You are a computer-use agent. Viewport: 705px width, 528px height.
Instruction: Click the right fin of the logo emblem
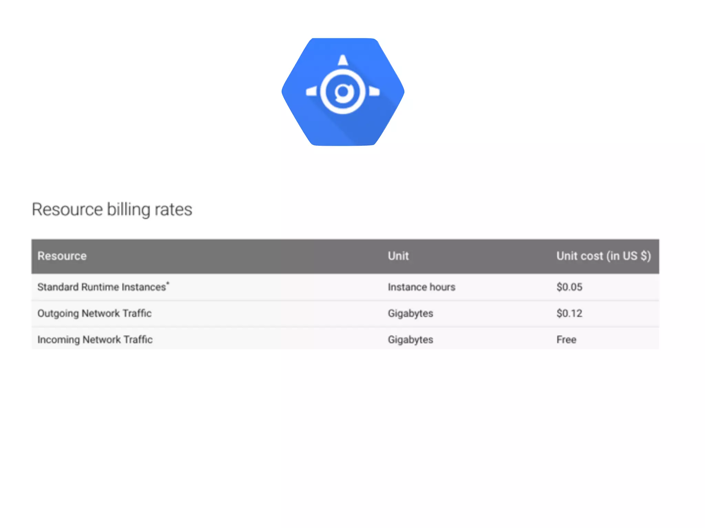(x=374, y=92)
